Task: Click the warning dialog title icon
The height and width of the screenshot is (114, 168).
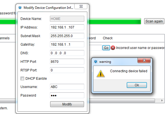Action: point(96,62)
